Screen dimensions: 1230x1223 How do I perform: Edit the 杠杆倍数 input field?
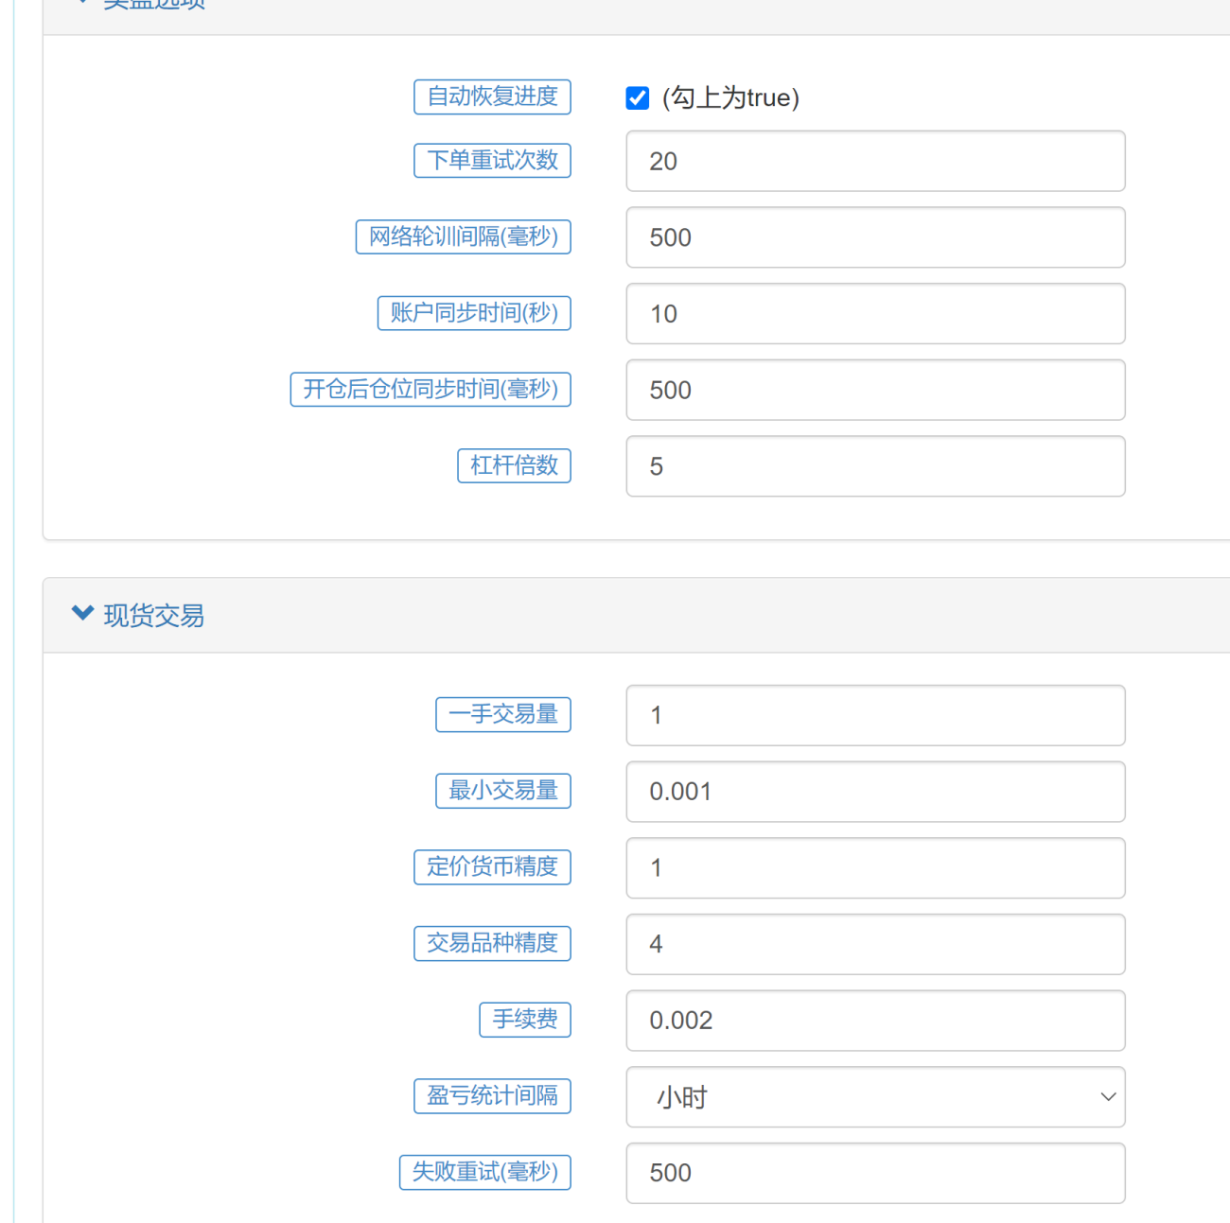click(x=875, y=466)
